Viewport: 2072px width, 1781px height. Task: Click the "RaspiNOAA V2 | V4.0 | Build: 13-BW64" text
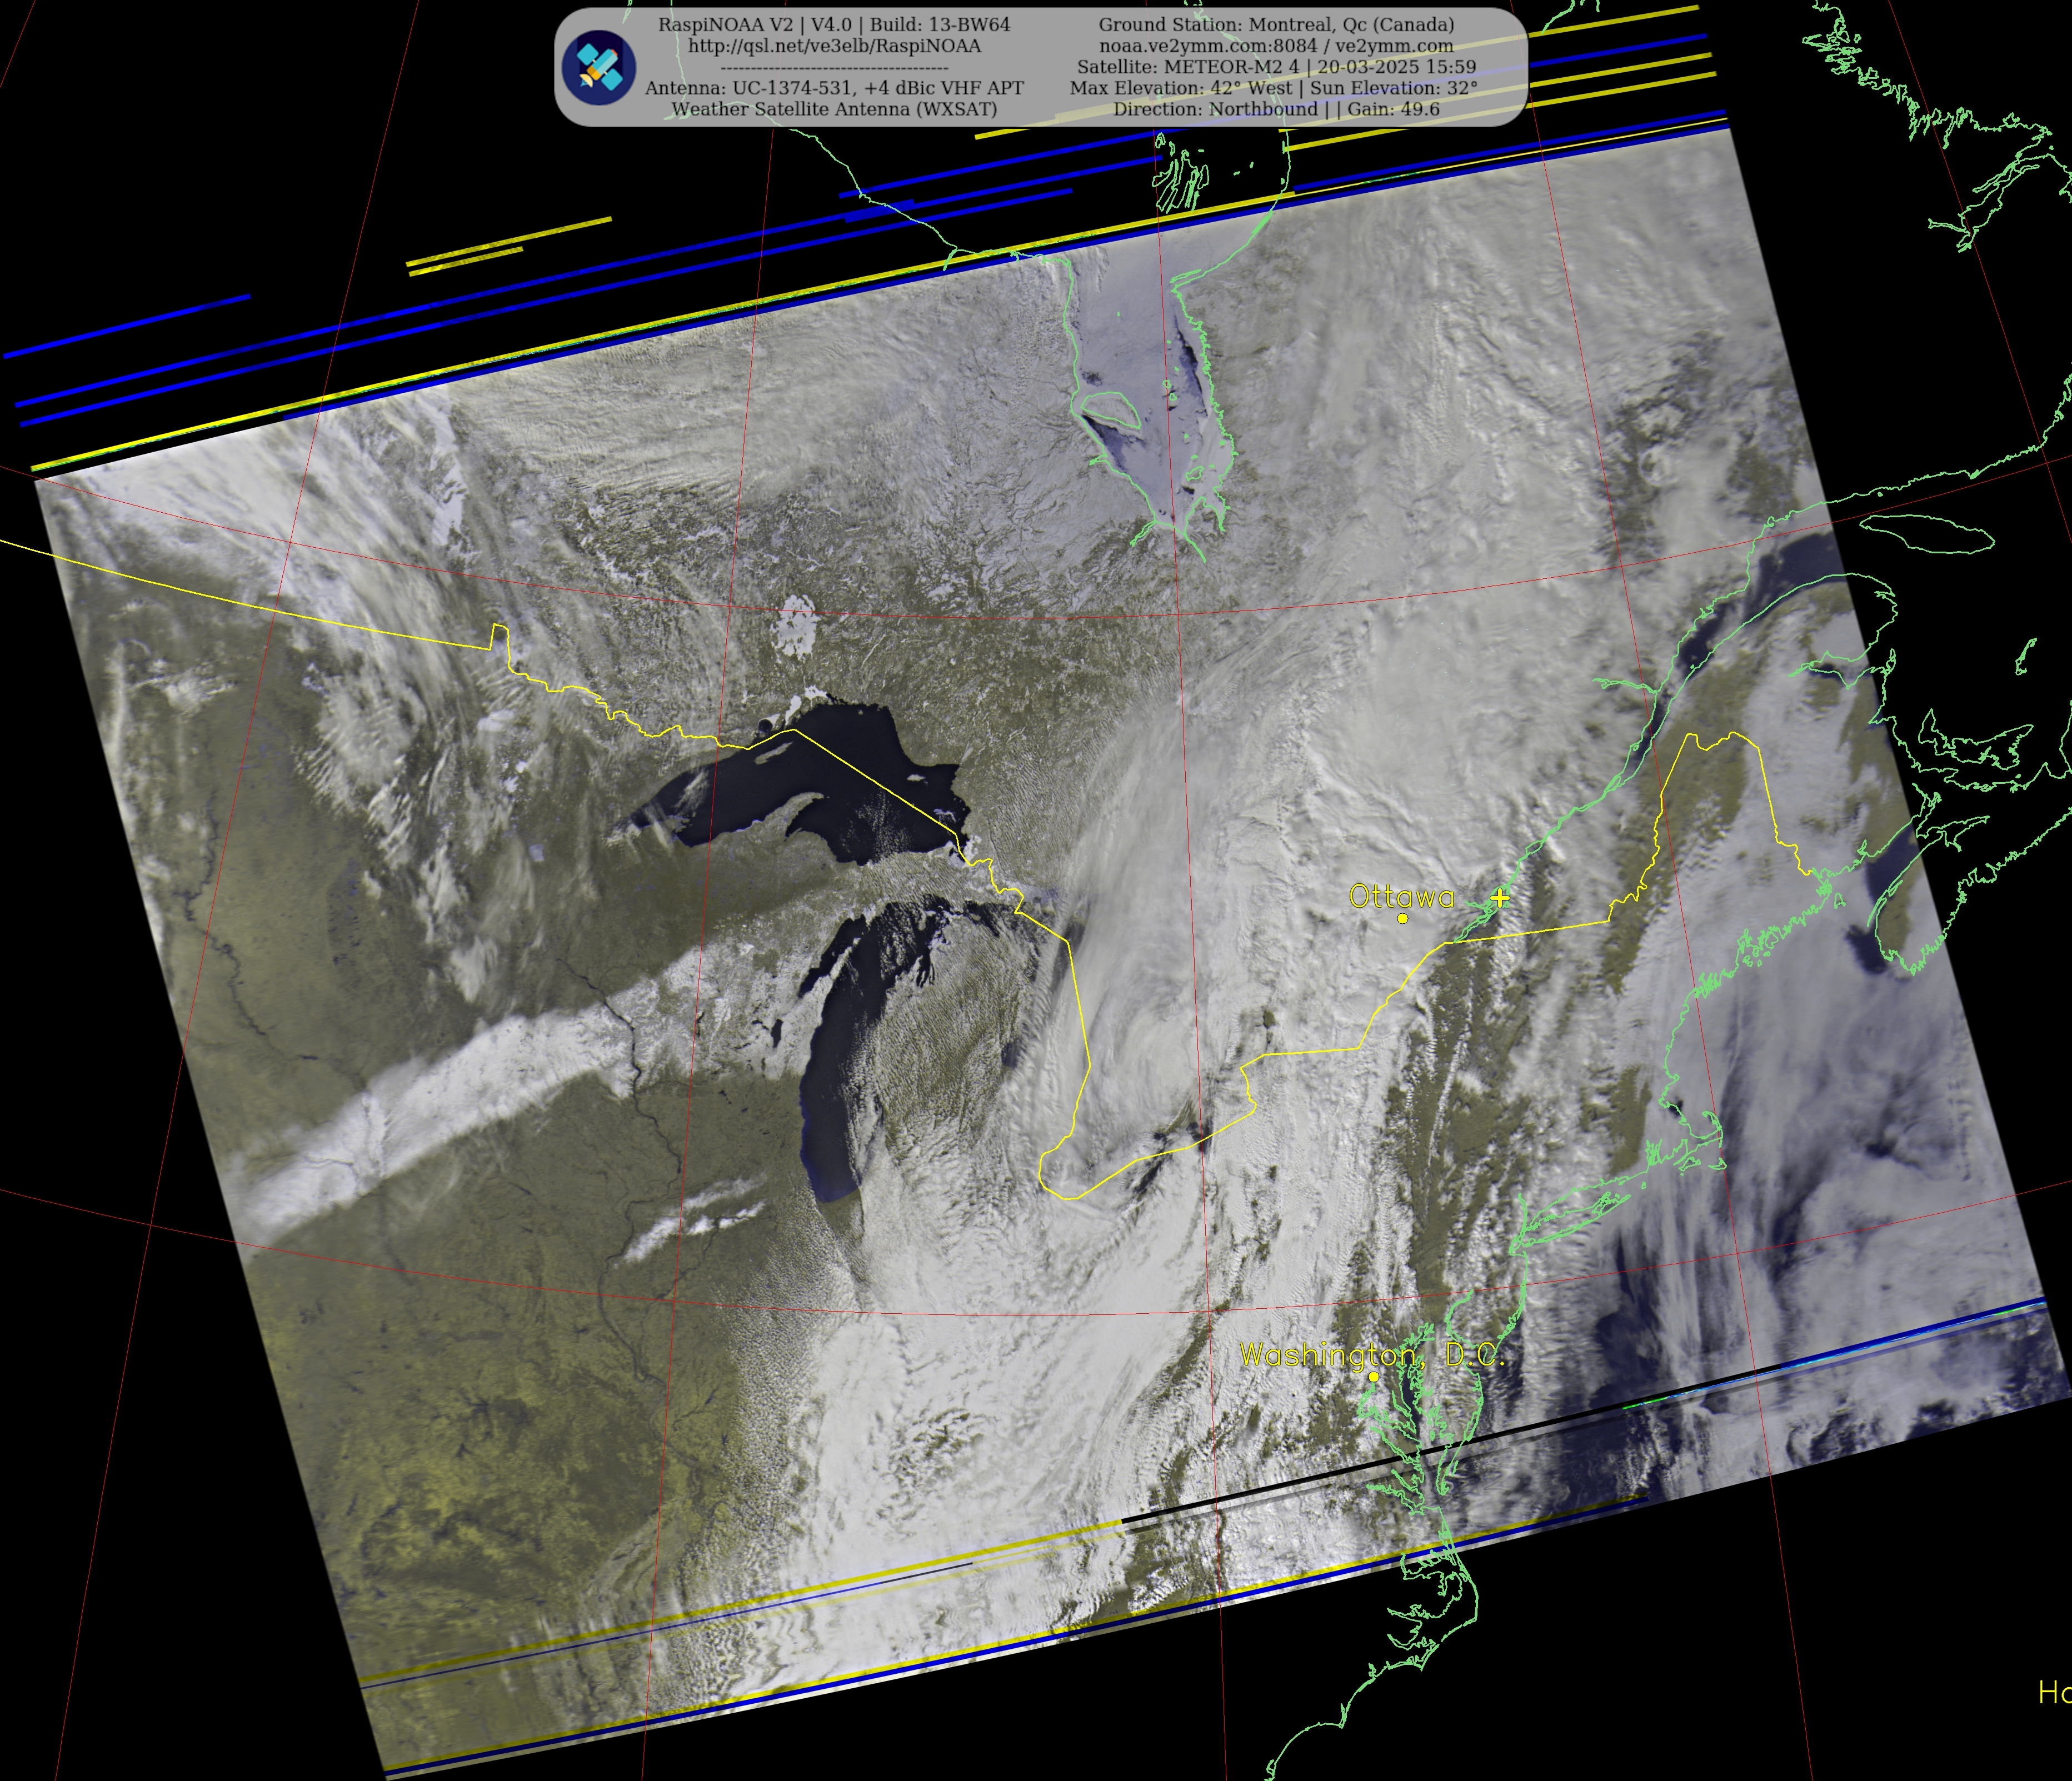coord(834,25)
